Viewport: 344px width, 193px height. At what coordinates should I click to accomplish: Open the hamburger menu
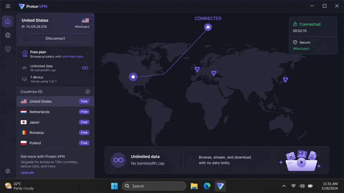coord(8,6)
